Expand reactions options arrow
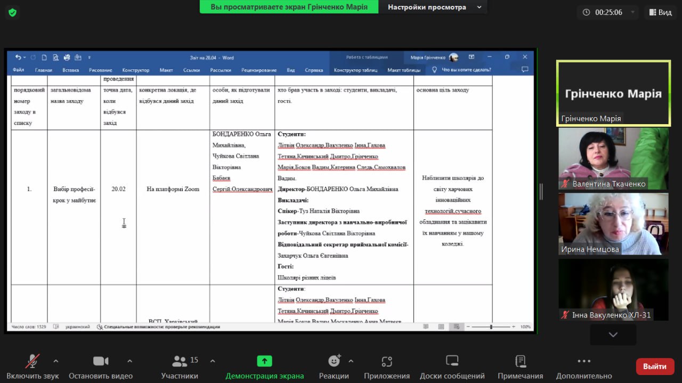The image size is (682, 383). point(351,361)
